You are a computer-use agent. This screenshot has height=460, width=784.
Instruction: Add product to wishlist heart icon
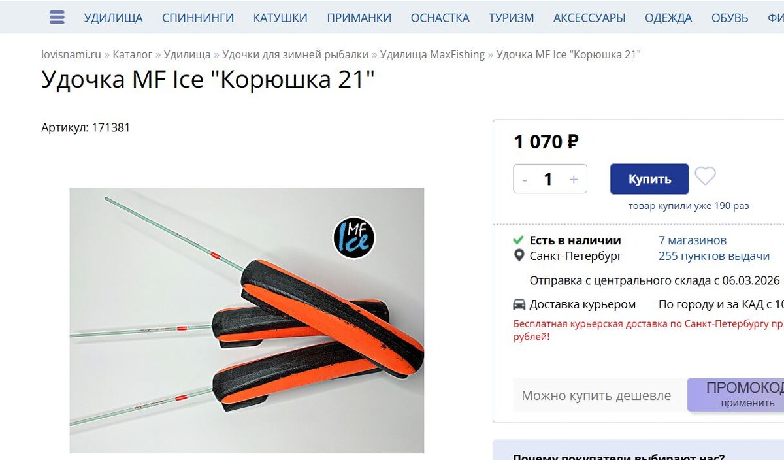point(705,176)
